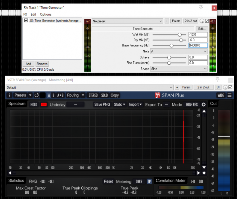This screenshot has height=199, width=237.
Task: Click Remove FX button
Action: point(42,64)
